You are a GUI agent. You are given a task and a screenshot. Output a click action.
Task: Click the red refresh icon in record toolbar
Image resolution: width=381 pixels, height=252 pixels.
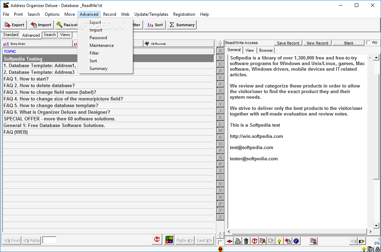[254, 241]
